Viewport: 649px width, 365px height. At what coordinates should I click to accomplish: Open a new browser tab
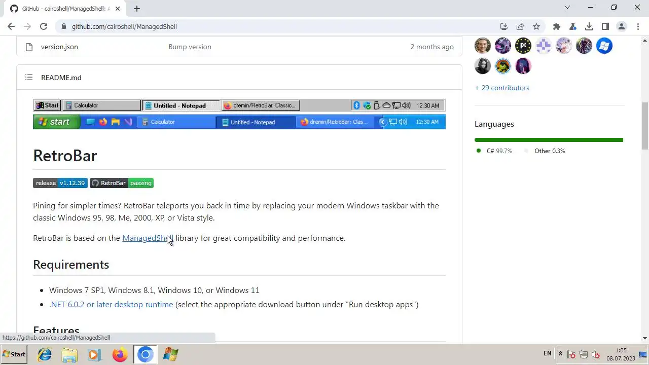click(x=137, y=9)
